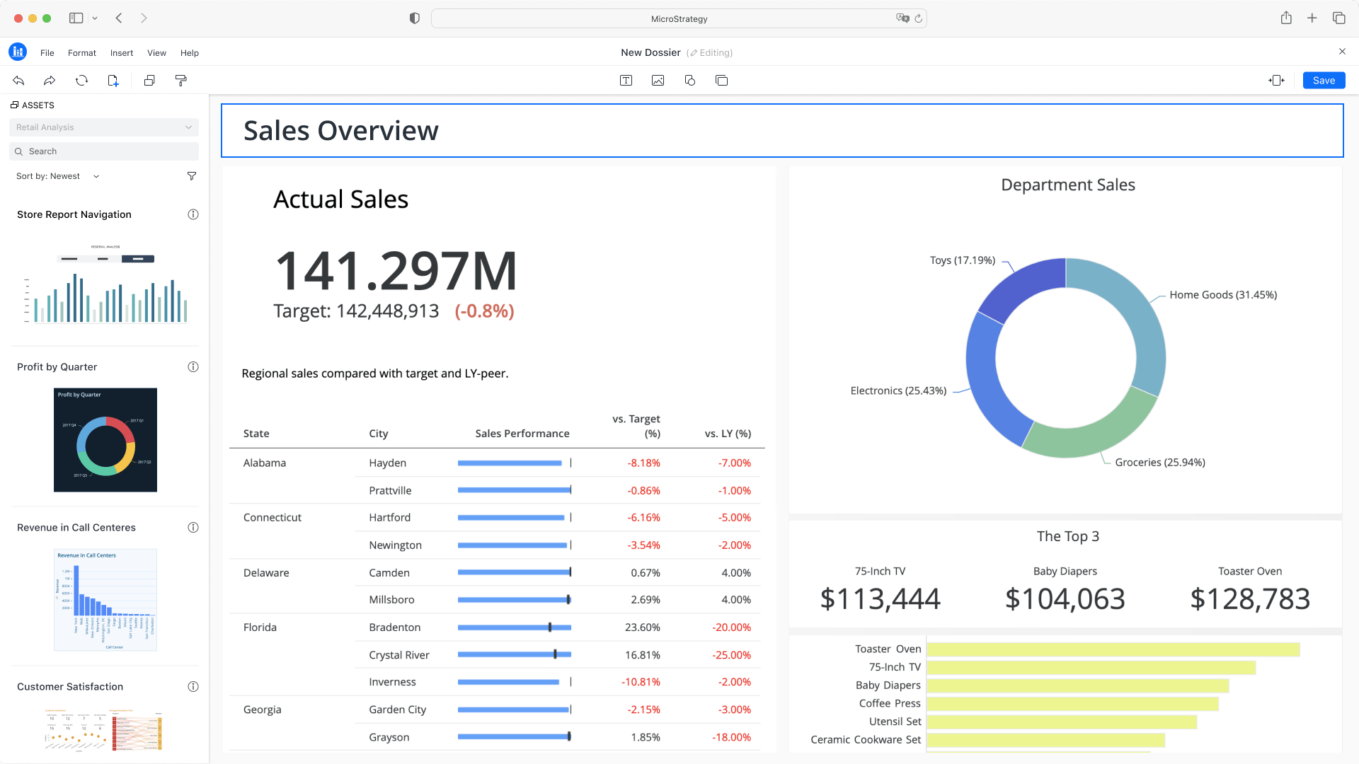The image size is (1359, 764).
Task: Click the Sales Overview title box
Action: pyautogui.click(x=781, y=131)
